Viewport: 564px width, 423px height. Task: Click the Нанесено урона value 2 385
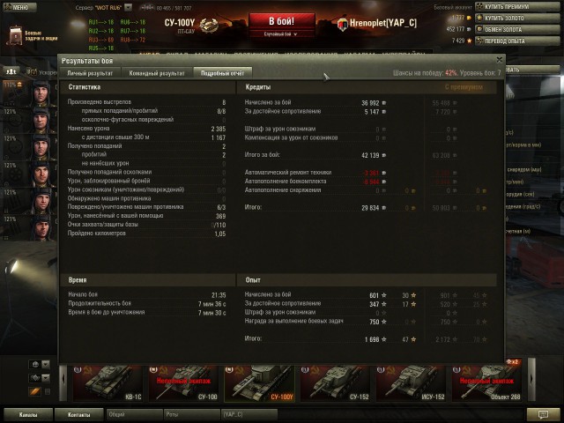pyautogui.click(x=219, y=129)
